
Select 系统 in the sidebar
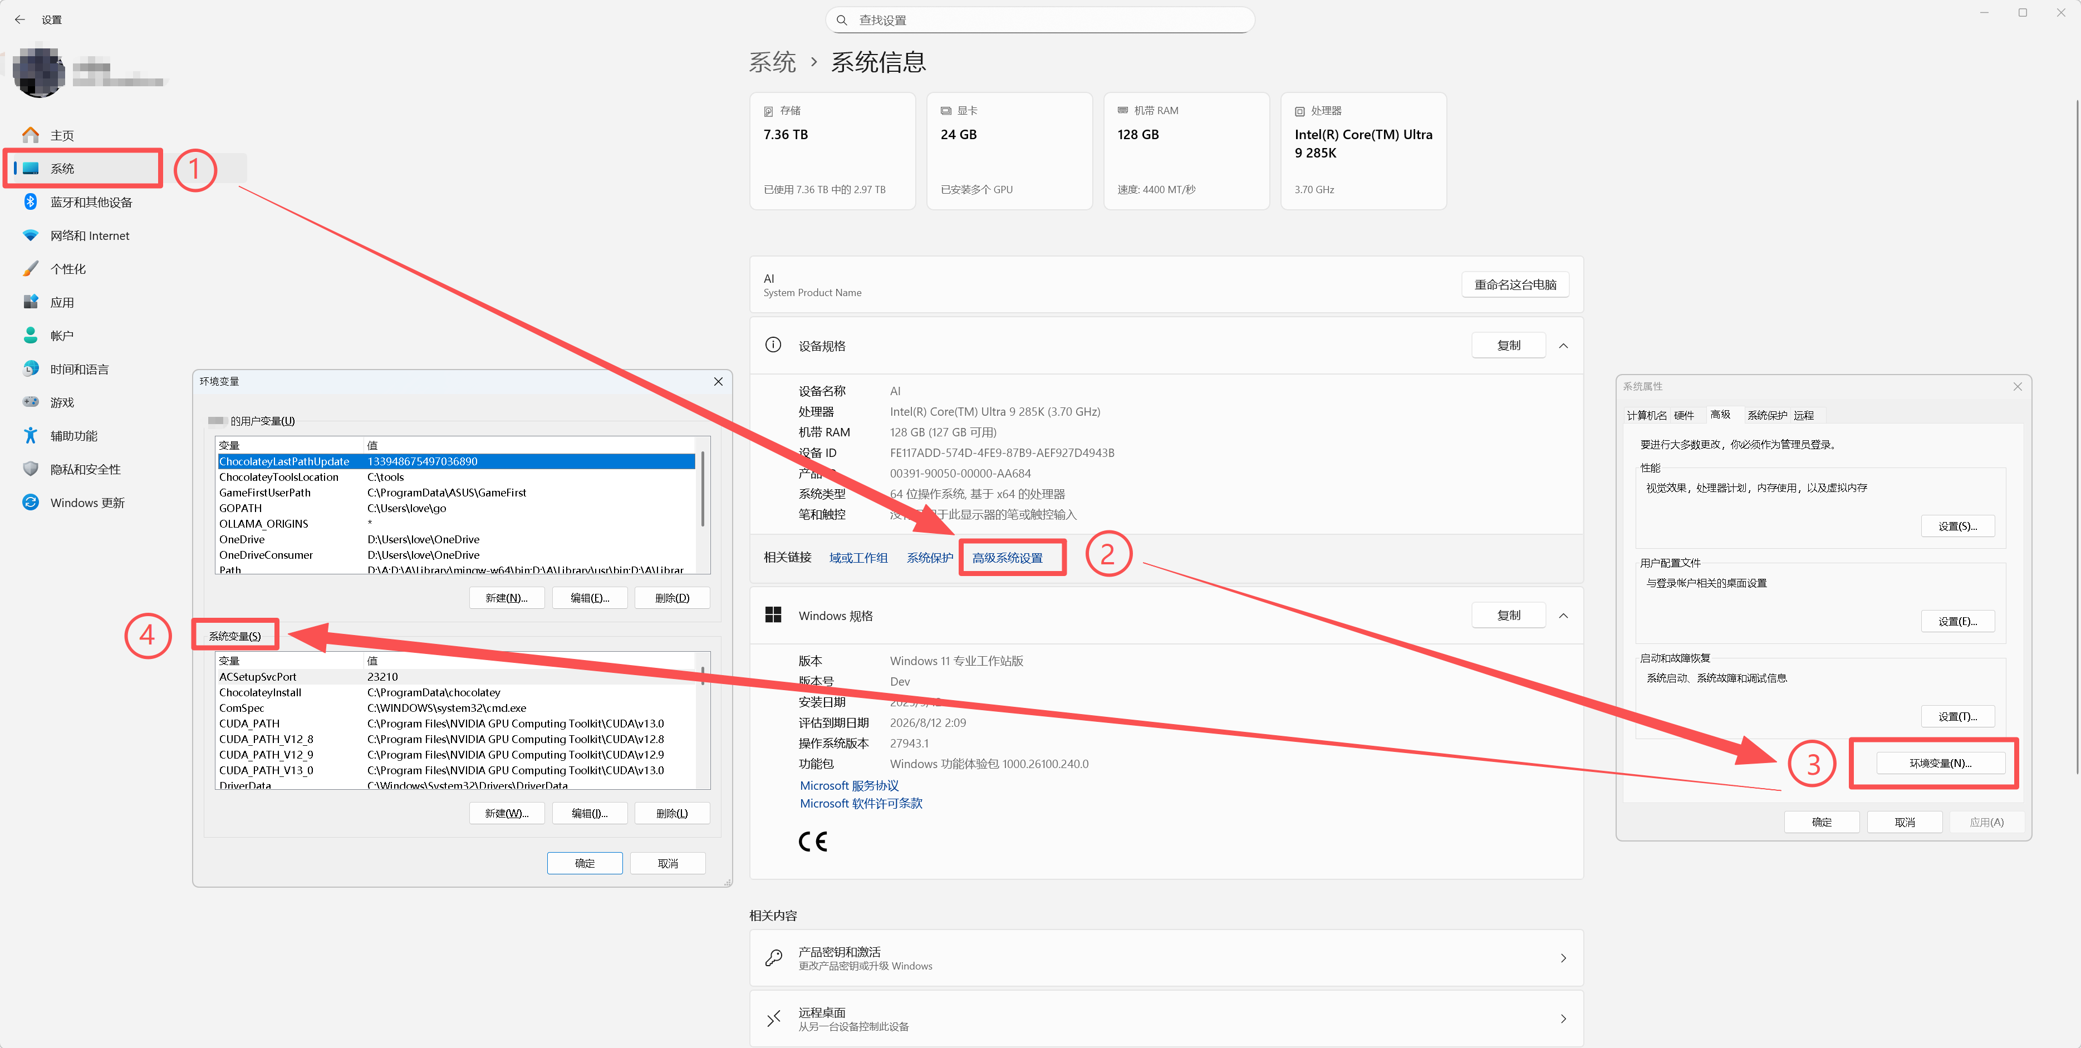click(61, 168)
